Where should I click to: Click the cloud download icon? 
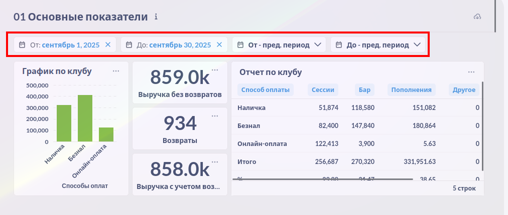(477, 17)
